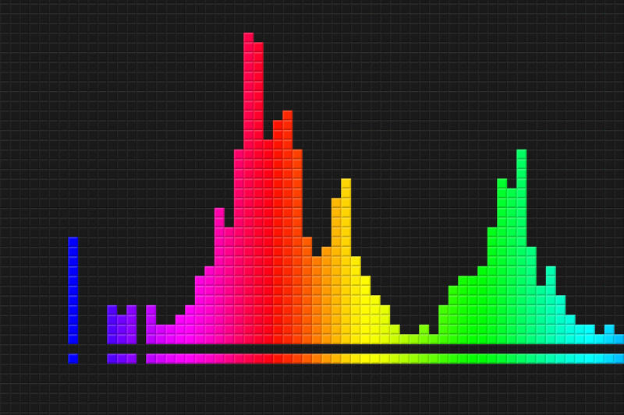Pick the cyan end of the bottom hue strip
The width and height of the screenshot is (624, 415).
tap(608, 358)
